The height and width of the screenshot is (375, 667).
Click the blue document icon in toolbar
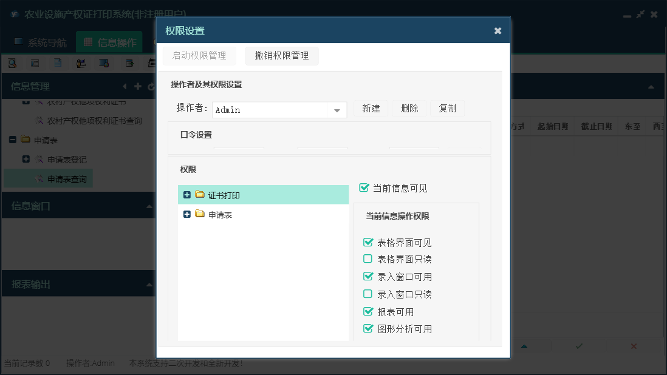(58, 62)
